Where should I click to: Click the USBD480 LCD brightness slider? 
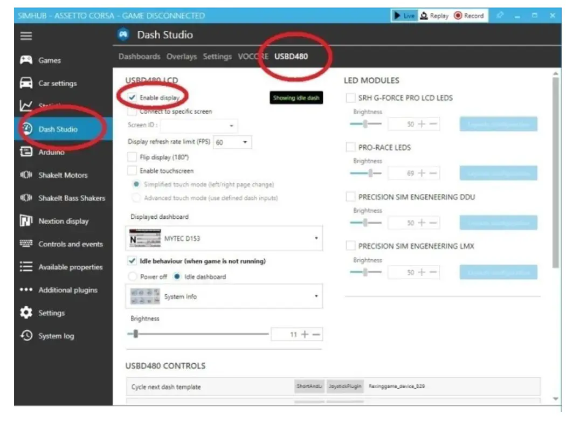click(198, 334)
